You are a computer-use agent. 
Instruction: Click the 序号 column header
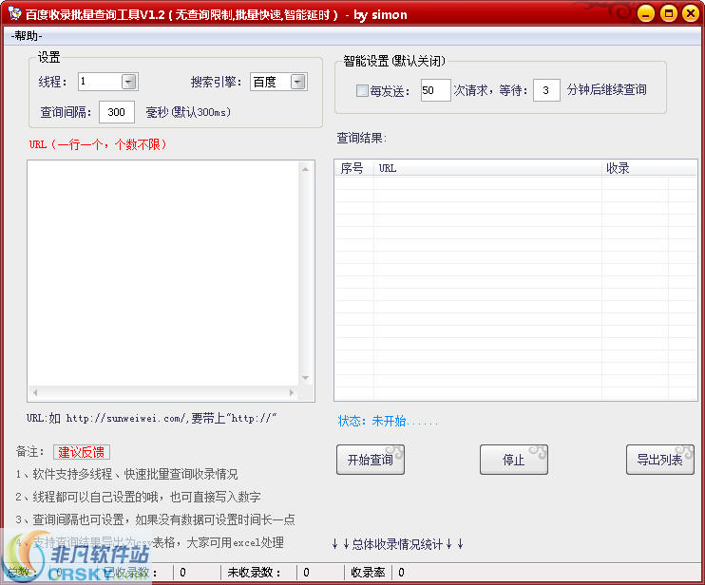(354, 168)
